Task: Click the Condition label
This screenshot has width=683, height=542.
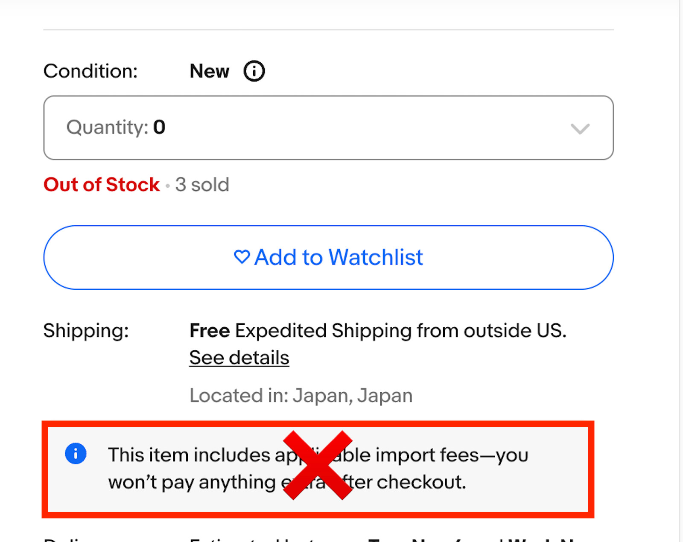Action: pyautogui.click(x=90, y=71)
